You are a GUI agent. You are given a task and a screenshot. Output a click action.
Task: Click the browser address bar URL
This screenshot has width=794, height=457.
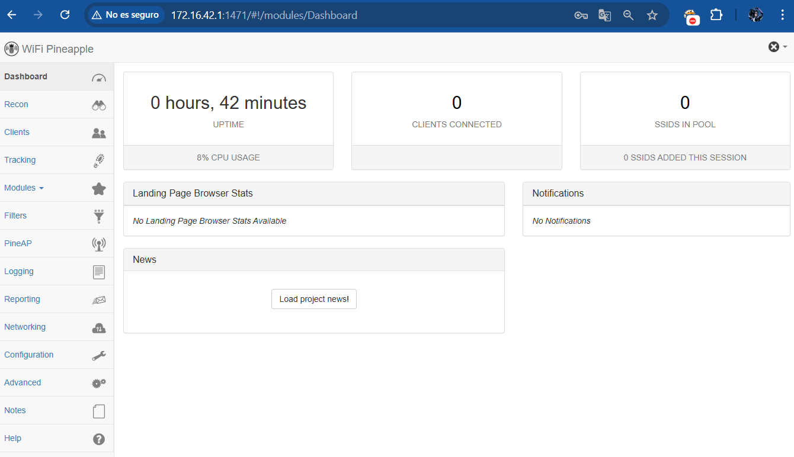click(264, 15)
